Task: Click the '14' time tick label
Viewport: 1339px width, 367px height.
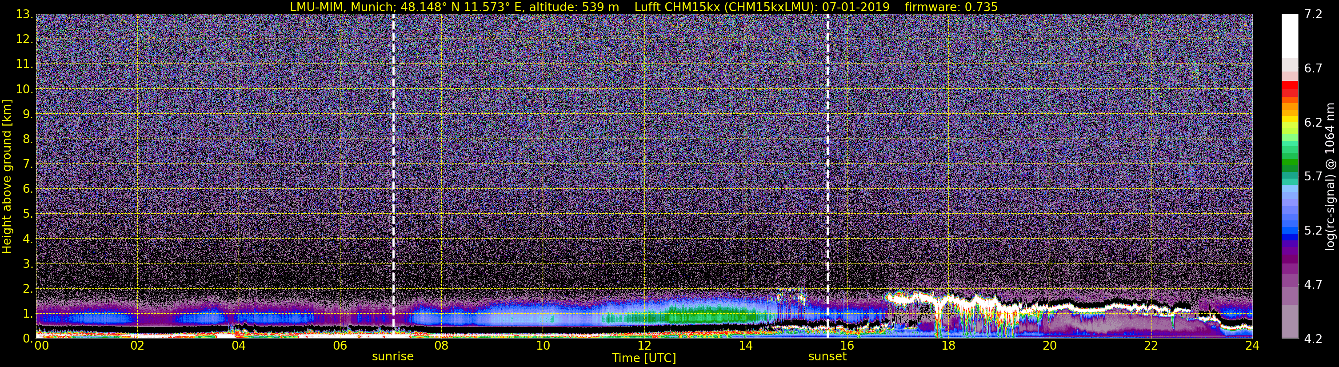Action: click(745, 346)
